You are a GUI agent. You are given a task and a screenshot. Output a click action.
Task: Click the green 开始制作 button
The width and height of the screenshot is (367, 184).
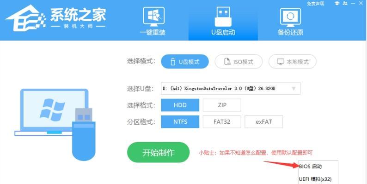(158, 152)
